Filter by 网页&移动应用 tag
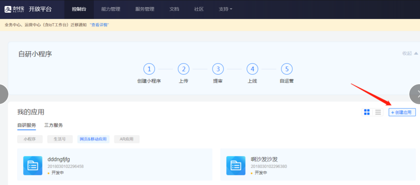420x185 pixels. [93, 139]
